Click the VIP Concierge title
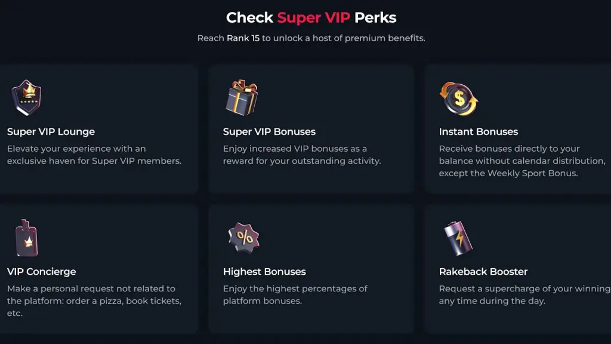This screenshot has width=611, height=344. tap(41, 271)
